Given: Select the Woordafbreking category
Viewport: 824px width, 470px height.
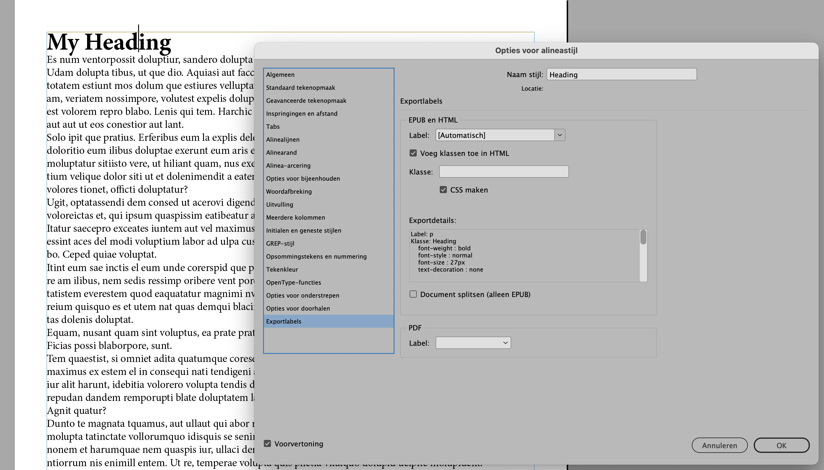Looking at the screenshot, I should coord(289,191).
